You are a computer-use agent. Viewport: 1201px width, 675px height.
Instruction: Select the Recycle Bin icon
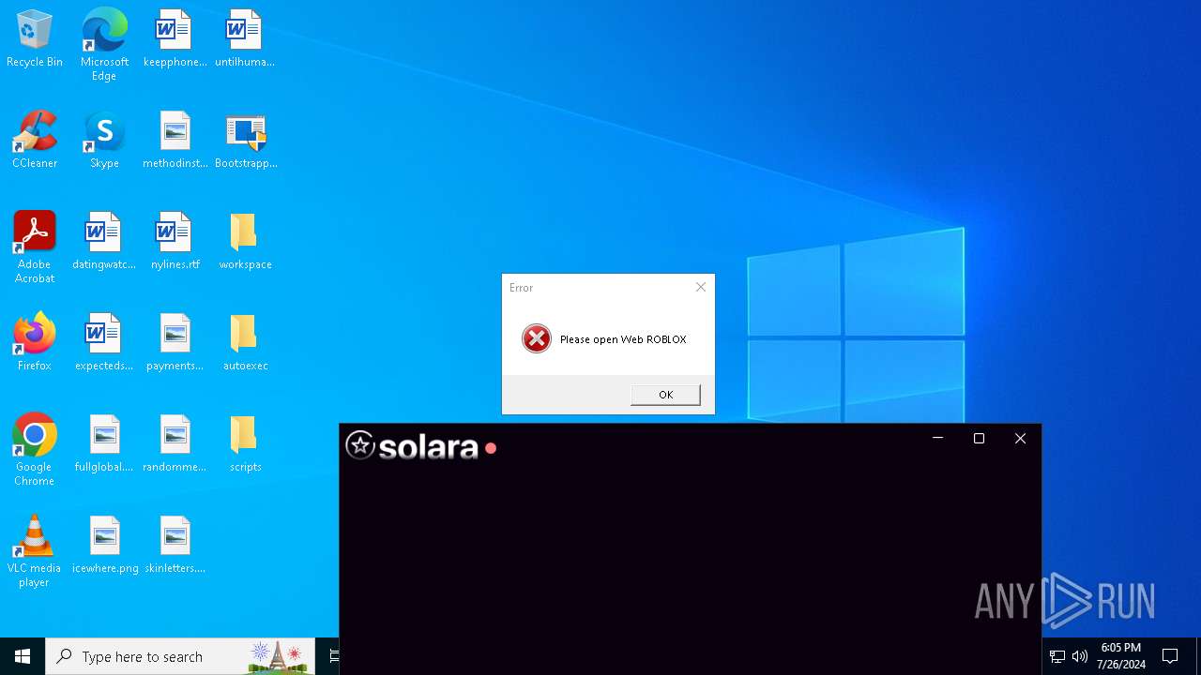pos(35,39)
